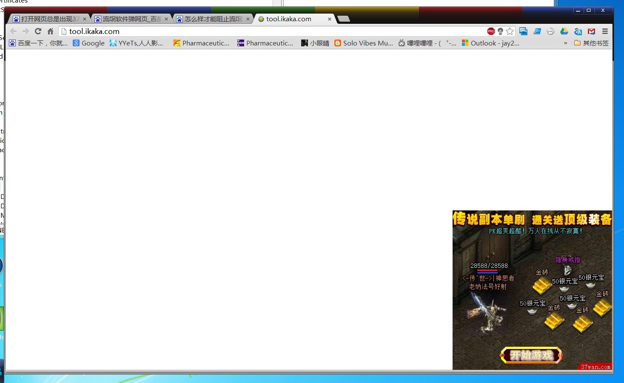Open the 百度一下 bookmark
Image resolution: width=624 pixels, height=383 pixels.
(38, 43)
